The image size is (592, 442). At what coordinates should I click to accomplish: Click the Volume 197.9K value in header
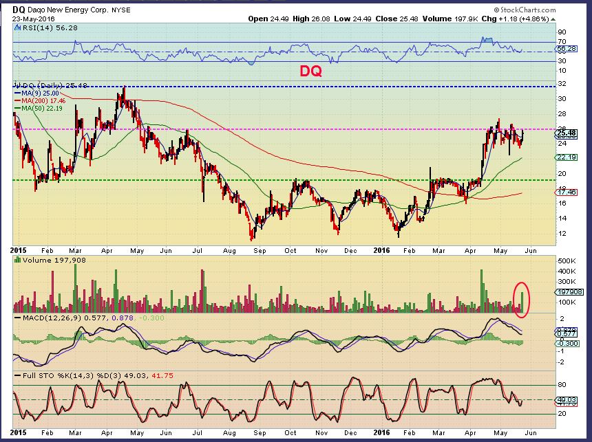pyautogui.click(x=450, y=19)
